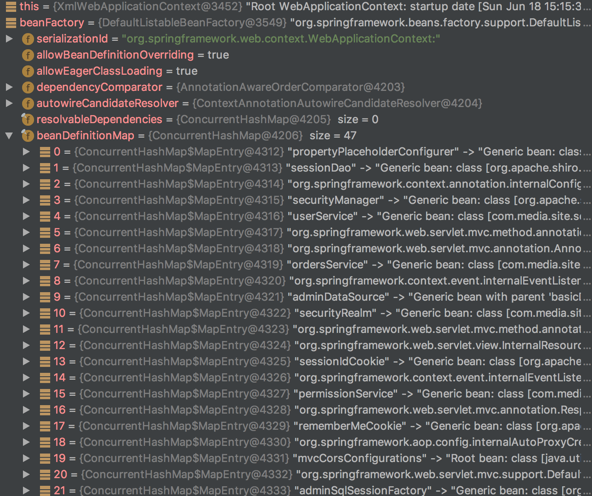Select row 20 mvc.support.Default entry

(x=296, y=474)
